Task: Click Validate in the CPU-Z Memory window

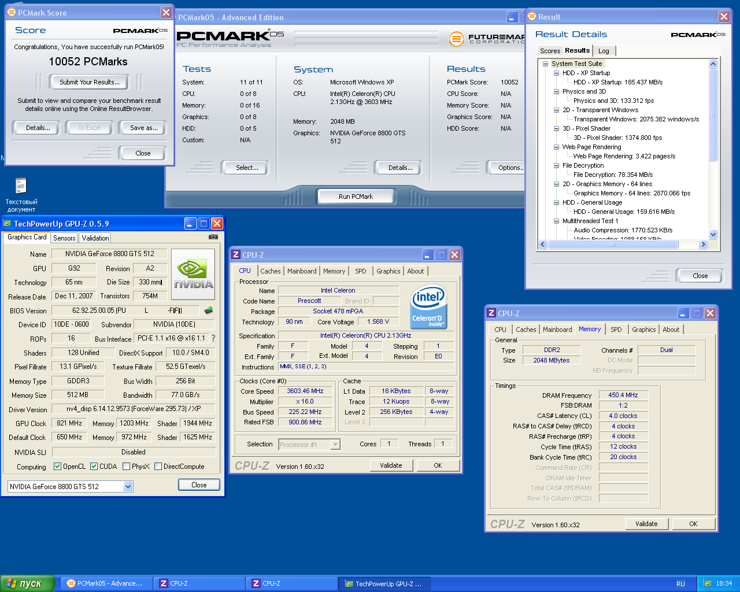Action: [646, 524]
